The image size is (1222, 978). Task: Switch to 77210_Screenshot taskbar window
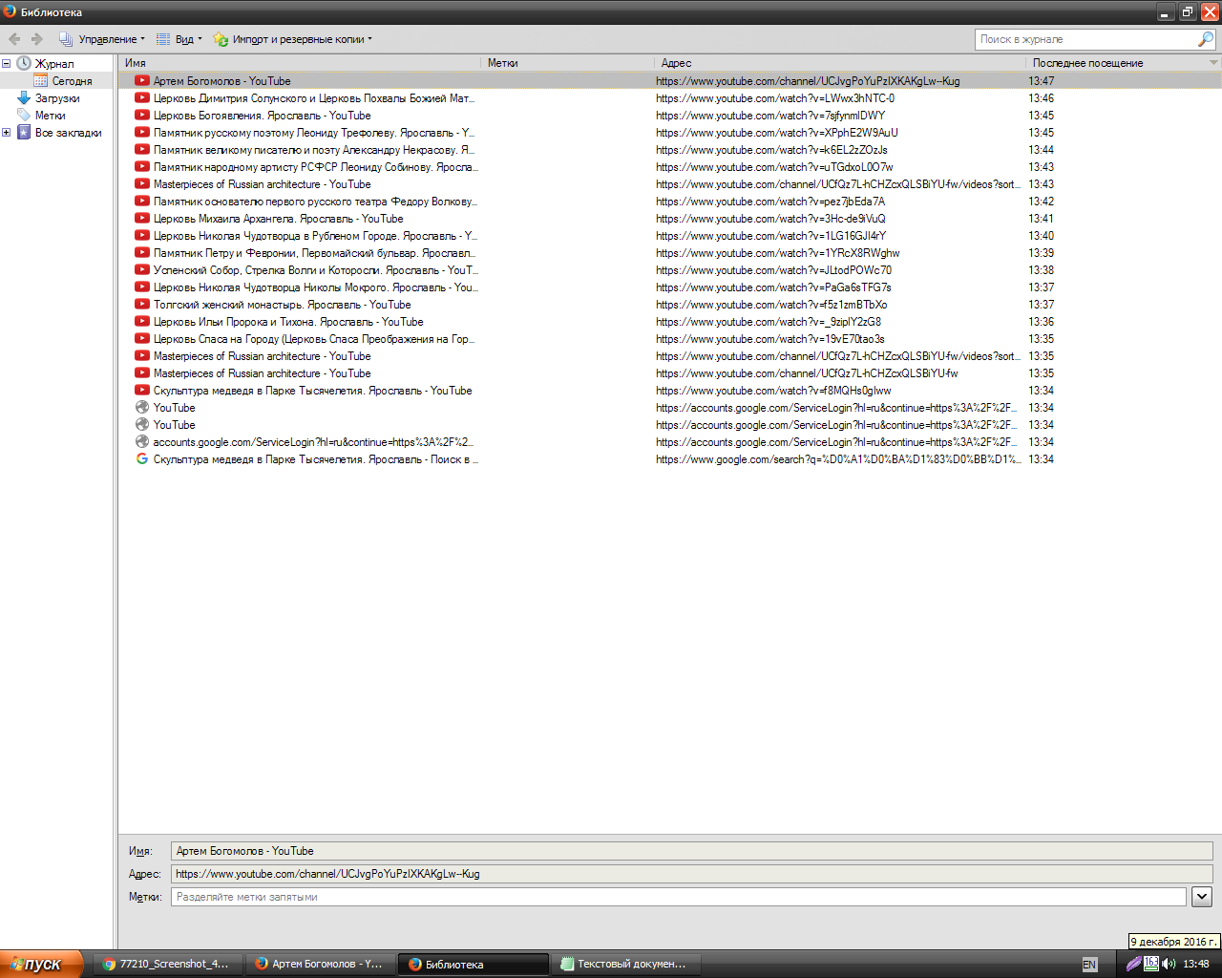pos(169,965)
